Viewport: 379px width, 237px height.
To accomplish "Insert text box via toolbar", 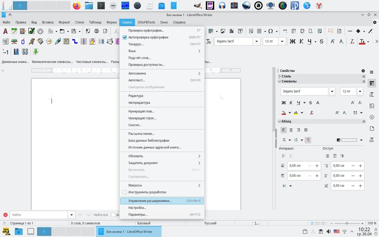I will pyautogui.click(x=240, y=31).
